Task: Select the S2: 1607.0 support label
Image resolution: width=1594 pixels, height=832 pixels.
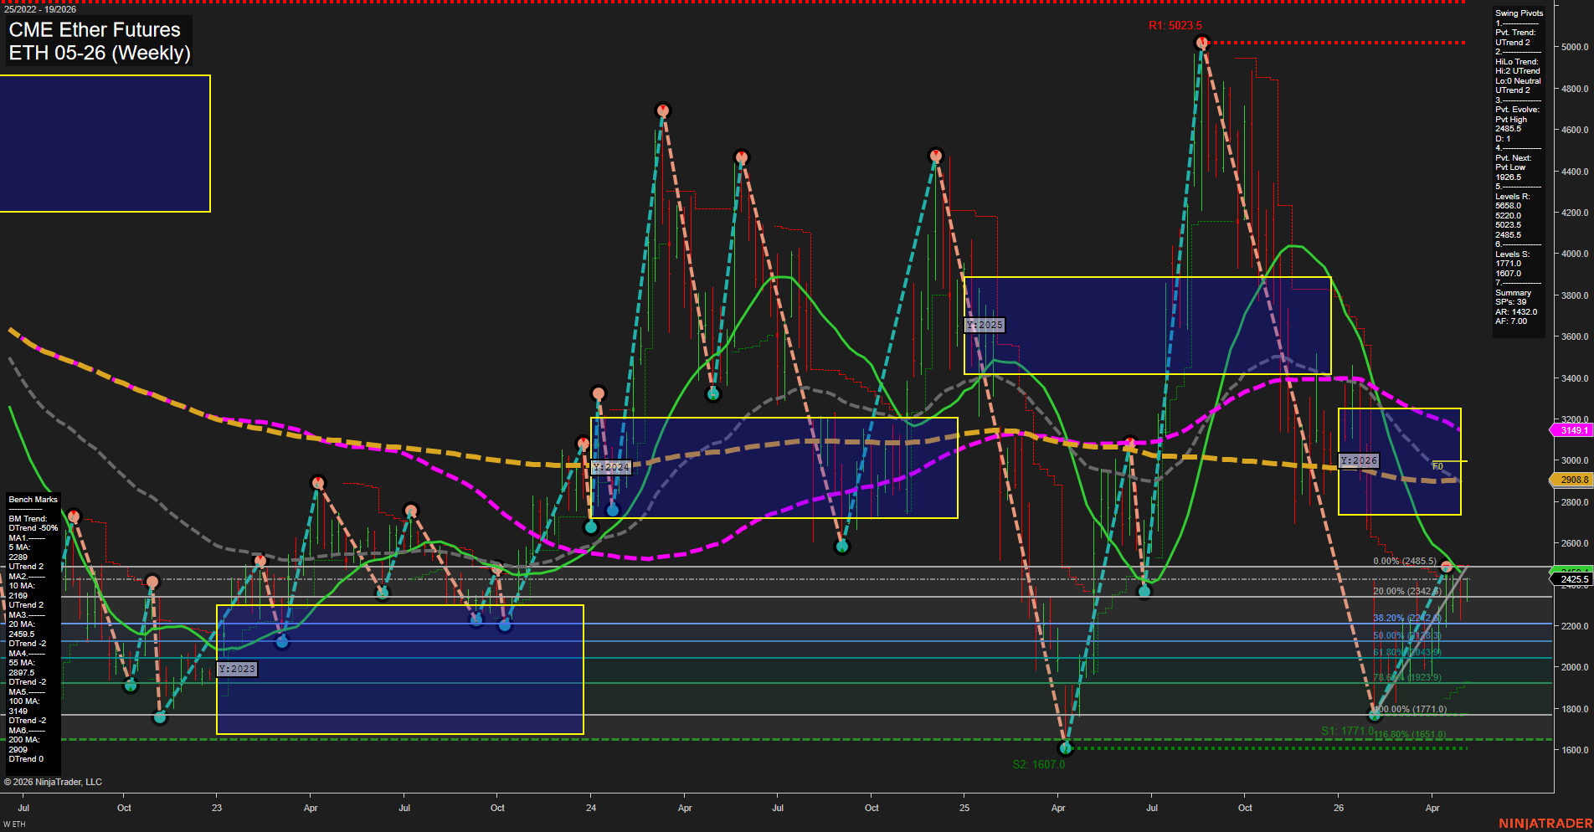Action: click(1038, 764)
